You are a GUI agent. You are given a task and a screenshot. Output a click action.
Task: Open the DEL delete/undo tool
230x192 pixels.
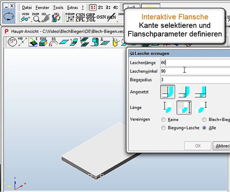tap(56, 18)
